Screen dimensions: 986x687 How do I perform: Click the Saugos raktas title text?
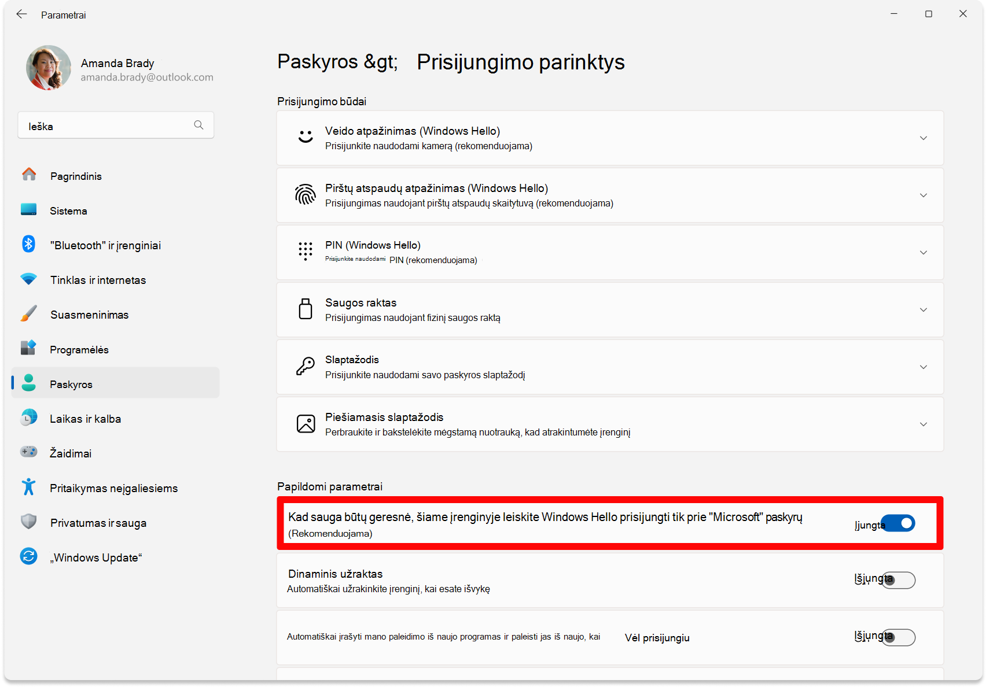(x=360, y=303)
